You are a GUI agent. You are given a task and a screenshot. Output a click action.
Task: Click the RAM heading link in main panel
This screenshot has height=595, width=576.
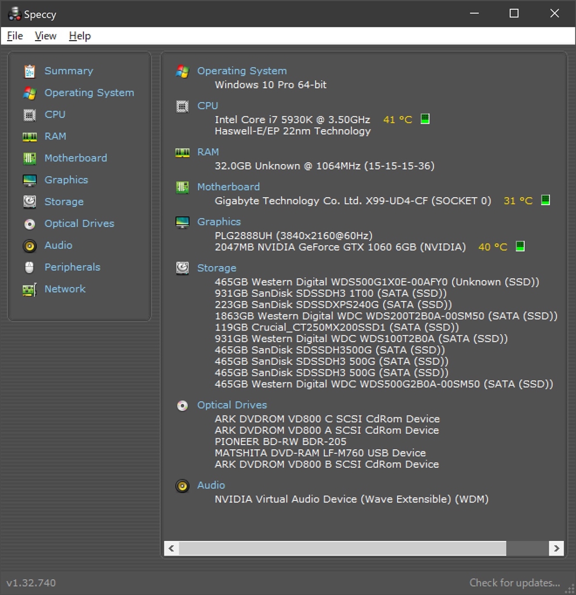tap(208, 152)
